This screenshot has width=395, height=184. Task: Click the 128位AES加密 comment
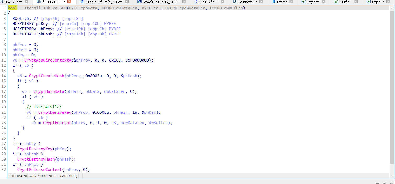point(44,107)
